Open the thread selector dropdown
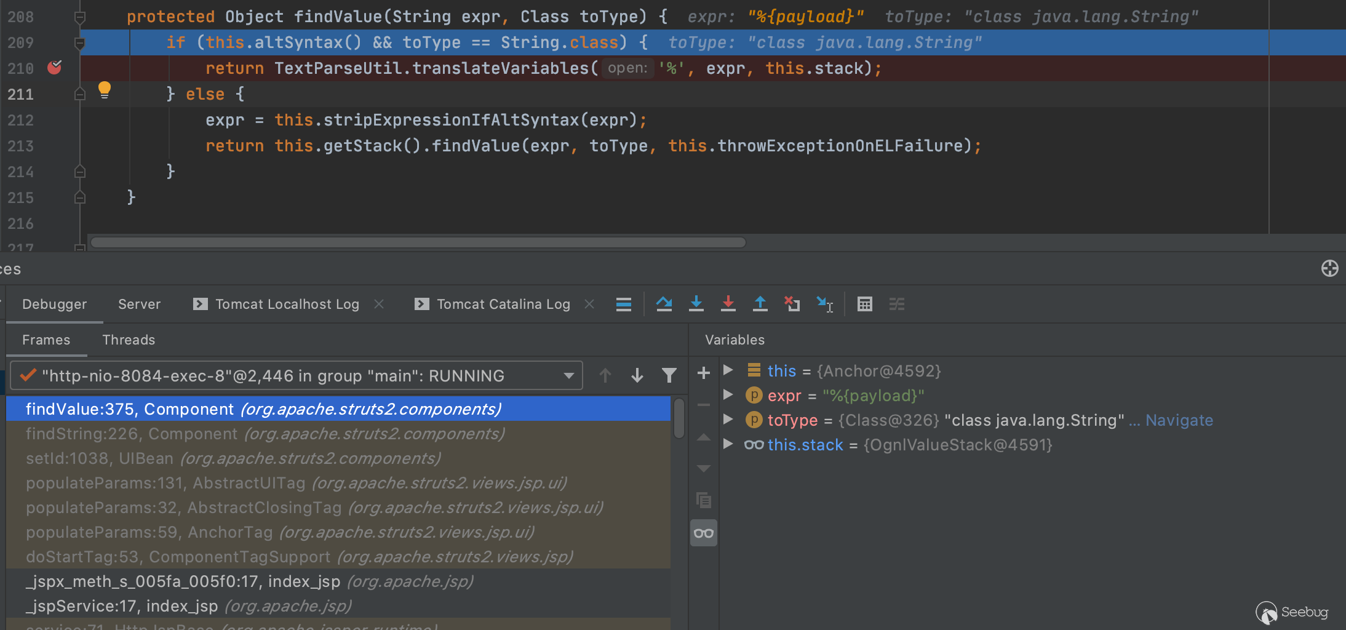Screen dimensions: 1346x630 point(569,376)
